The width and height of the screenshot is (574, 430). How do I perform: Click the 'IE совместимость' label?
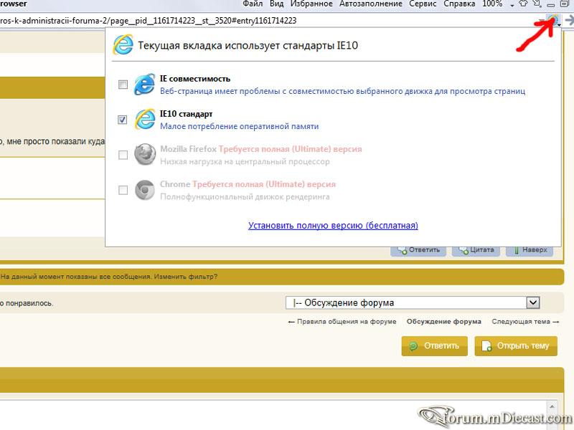tap(195, 79)
